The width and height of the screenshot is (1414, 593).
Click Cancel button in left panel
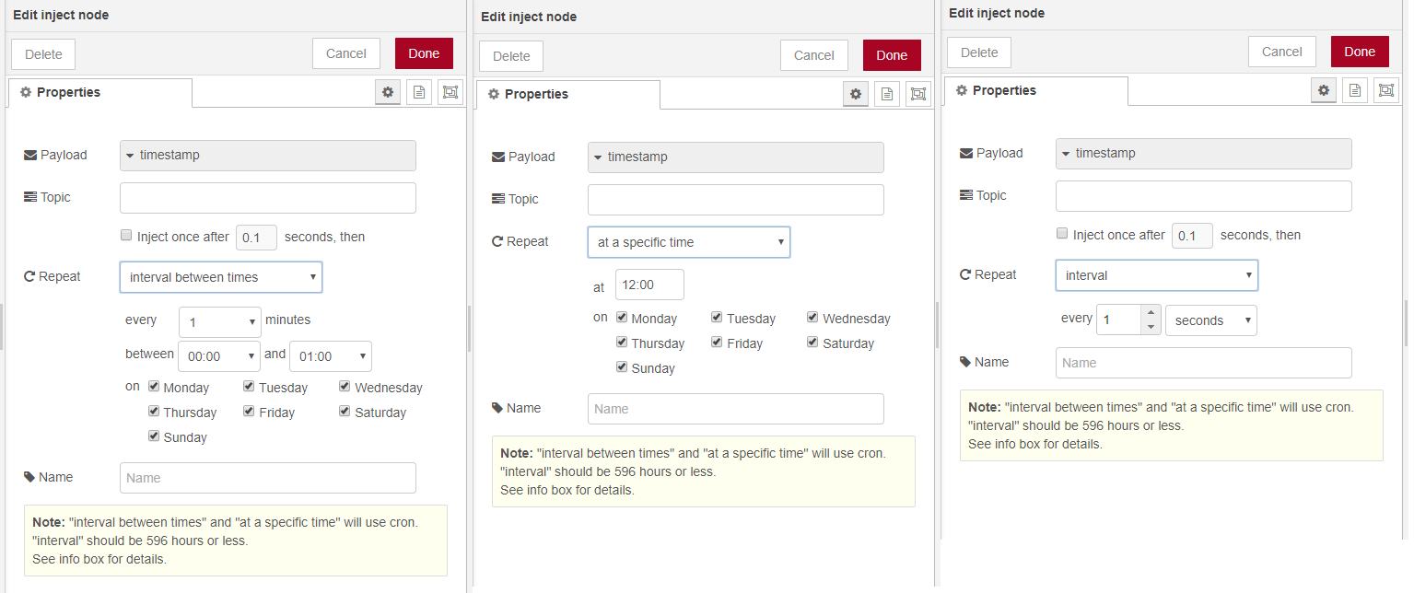pyautogui.click(x=346, y=53)
